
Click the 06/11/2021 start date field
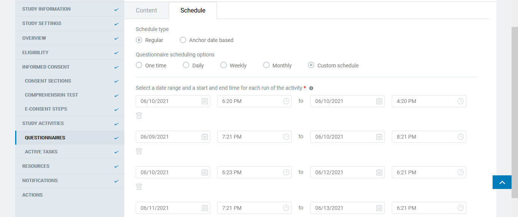(x=173, y=208)
